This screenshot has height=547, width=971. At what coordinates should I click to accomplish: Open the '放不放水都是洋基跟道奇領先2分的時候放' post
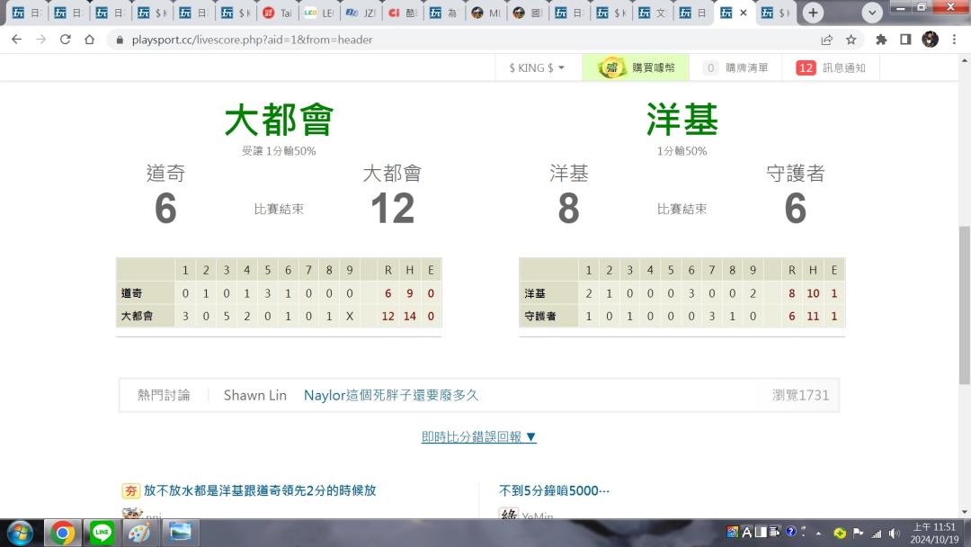point(260,490)
